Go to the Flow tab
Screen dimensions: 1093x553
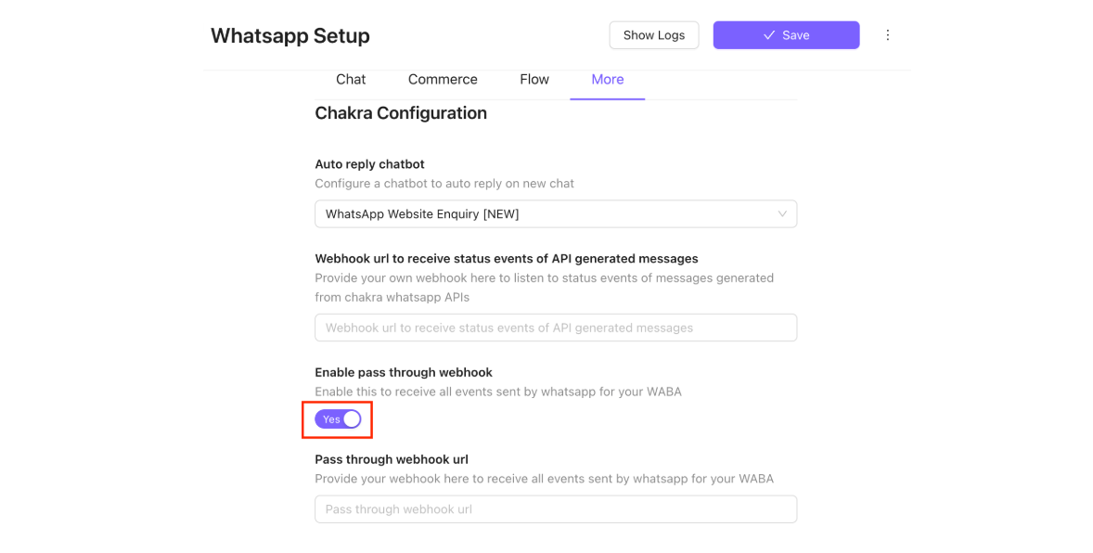tap(534, 80)
